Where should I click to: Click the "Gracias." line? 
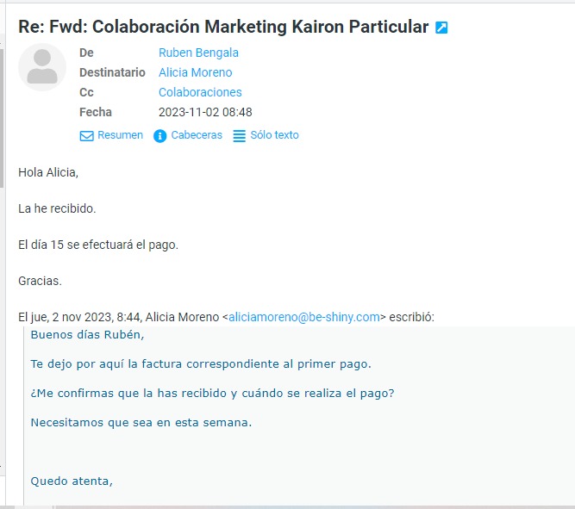40,281
